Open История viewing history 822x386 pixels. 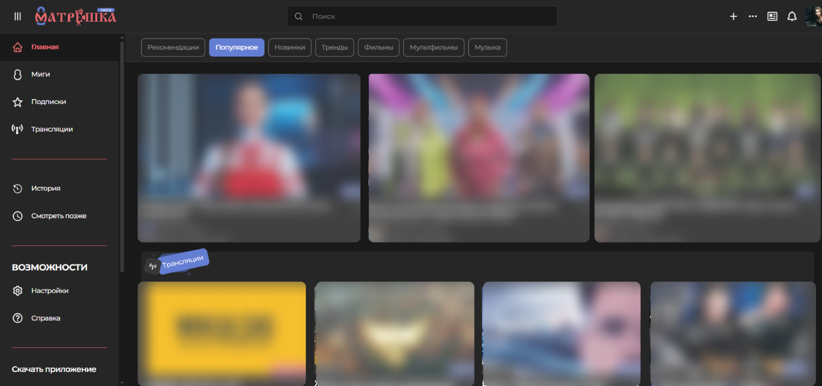click(x=46, y=189)
